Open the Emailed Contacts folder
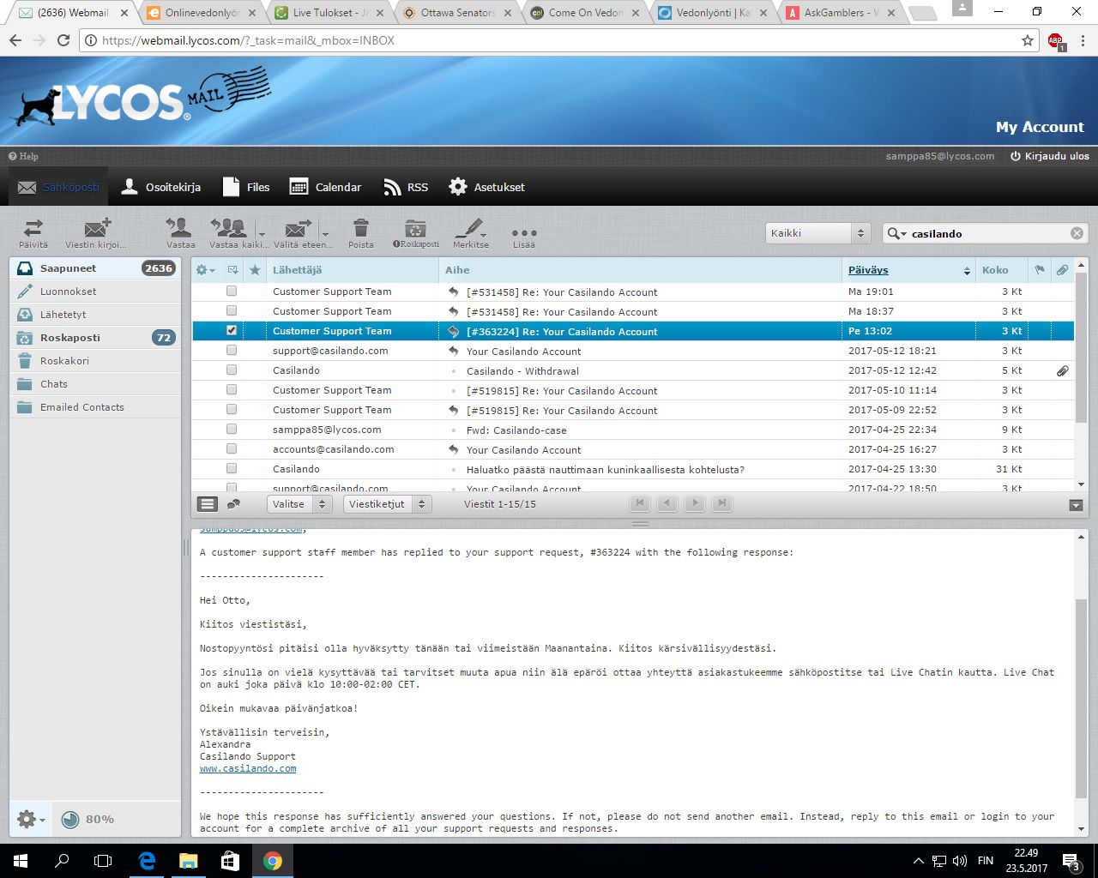This screenshot has width=1098, height=878. click(95, 407)
